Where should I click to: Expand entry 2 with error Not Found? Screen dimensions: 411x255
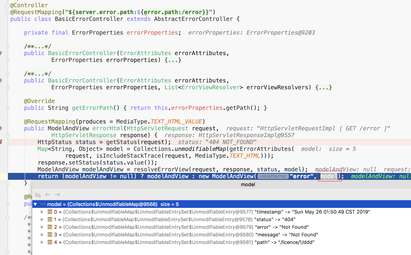pos(42,227)
